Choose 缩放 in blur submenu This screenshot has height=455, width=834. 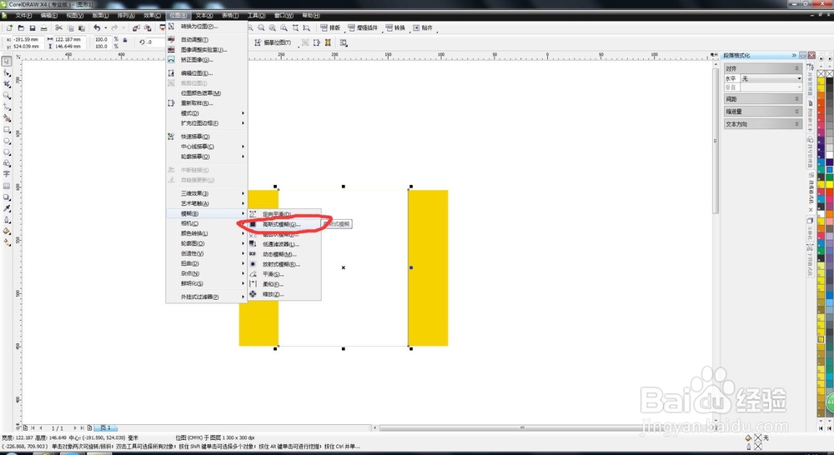284,294
